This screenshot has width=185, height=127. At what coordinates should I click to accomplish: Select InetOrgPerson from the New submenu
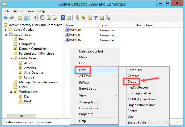click(x=138, y=87)
